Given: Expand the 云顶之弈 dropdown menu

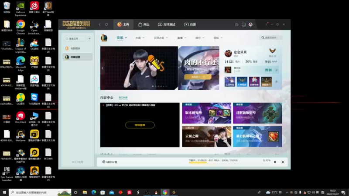Looking at the screenshot, I should tap(161, 38).
